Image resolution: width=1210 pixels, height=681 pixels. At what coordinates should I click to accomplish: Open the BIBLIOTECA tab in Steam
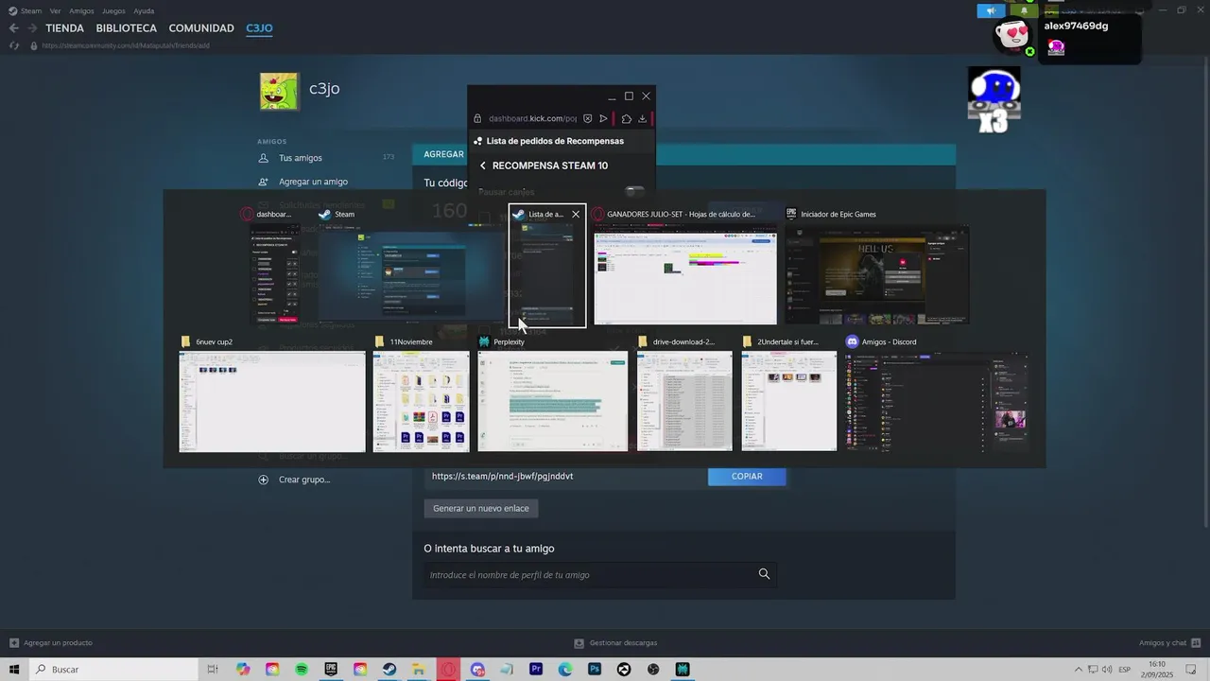[x=127, y=28]
